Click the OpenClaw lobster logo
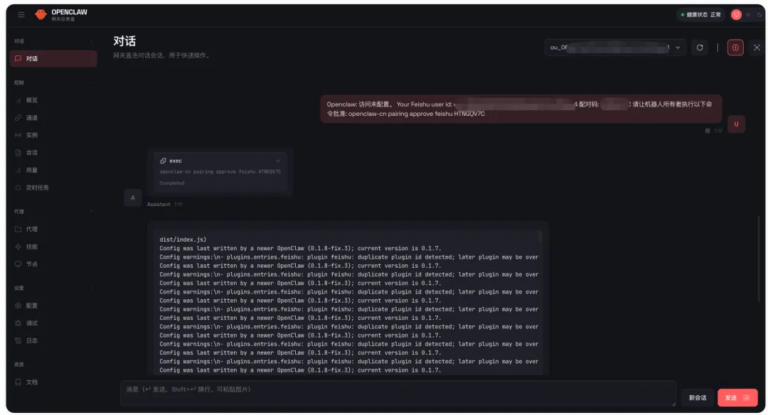Screen dimensions: 768x415 pyautogui.click(x=41, y=15)
